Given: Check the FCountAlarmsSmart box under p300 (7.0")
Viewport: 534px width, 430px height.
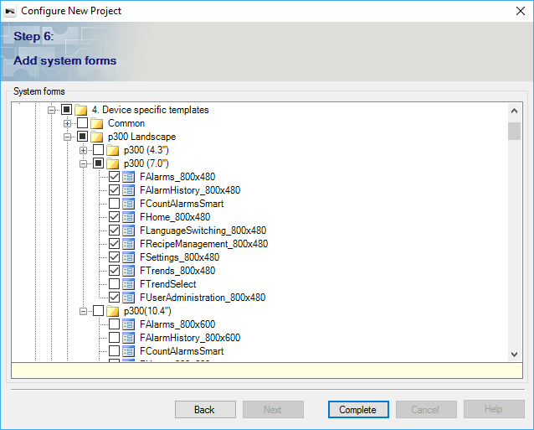Looking at the screenshot, I should point(114,204).
